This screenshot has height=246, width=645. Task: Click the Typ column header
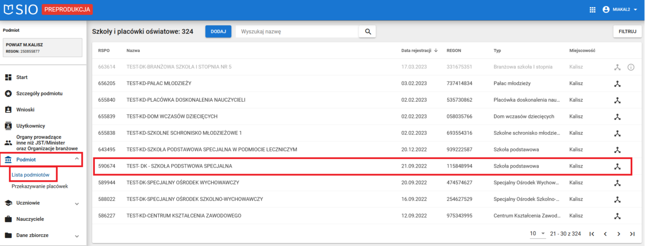click(497, 51)
